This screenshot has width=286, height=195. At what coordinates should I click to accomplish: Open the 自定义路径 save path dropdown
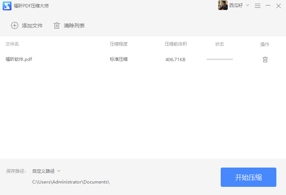tap(46, 171)
